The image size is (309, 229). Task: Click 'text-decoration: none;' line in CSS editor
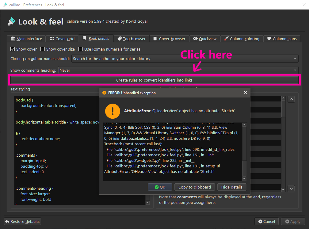40,139
